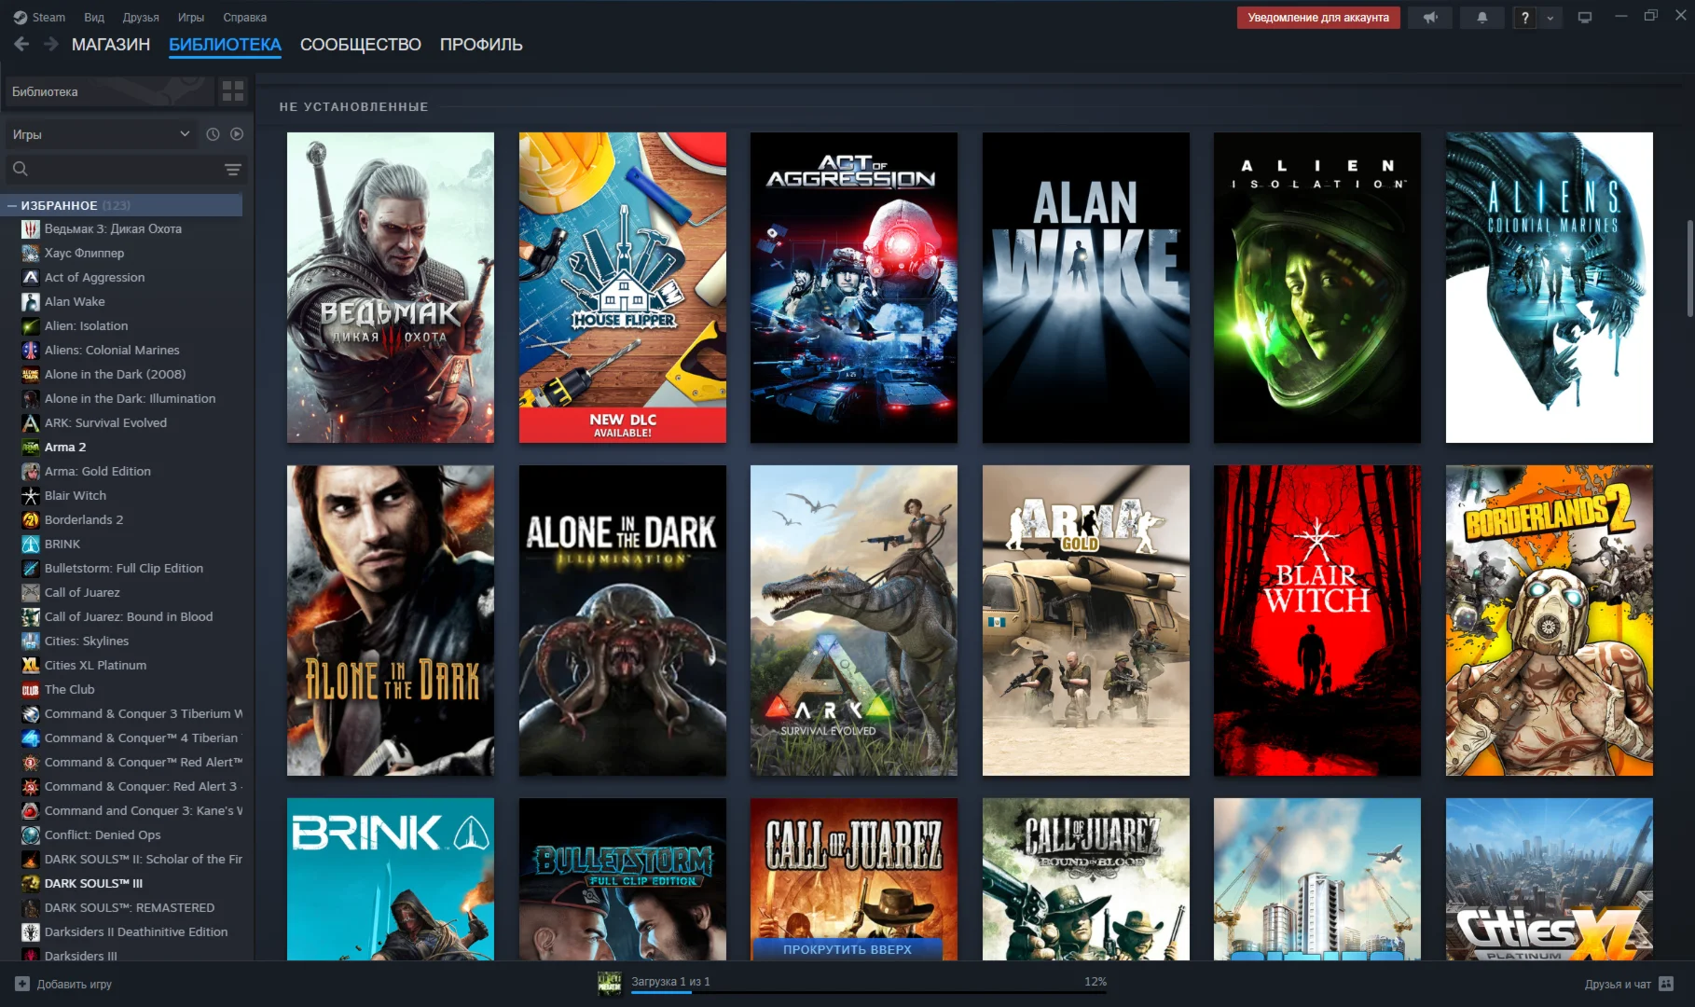1695x1007 pixels.
Task: Open the Blair Witch cover art
Action: coord(1317,620)
